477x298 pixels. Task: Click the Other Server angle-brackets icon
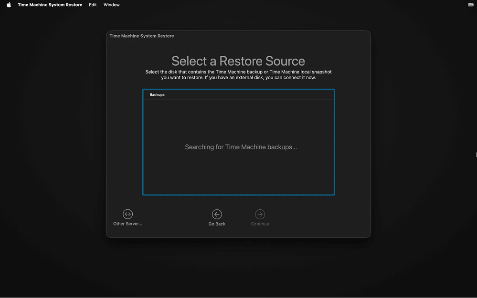coord(127,214)
